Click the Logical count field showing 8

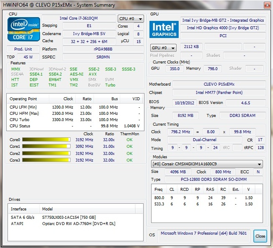click(x=139, y=34)
